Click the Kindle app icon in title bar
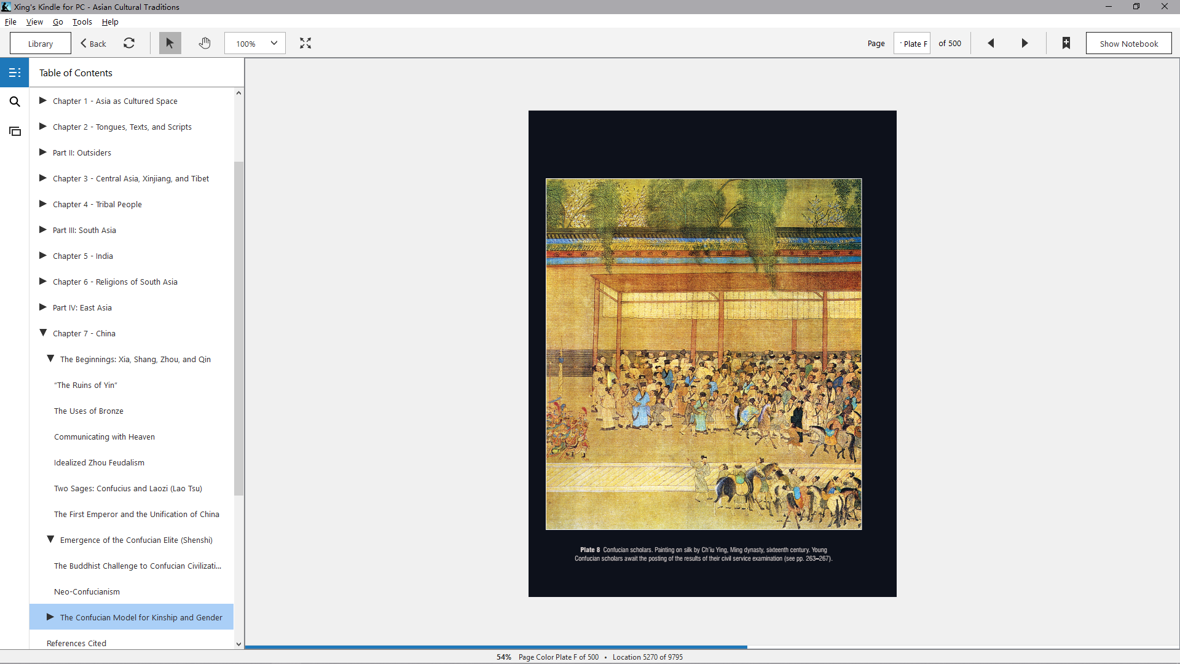Viewport: 1180px width, 664px height. click(6, 7)
